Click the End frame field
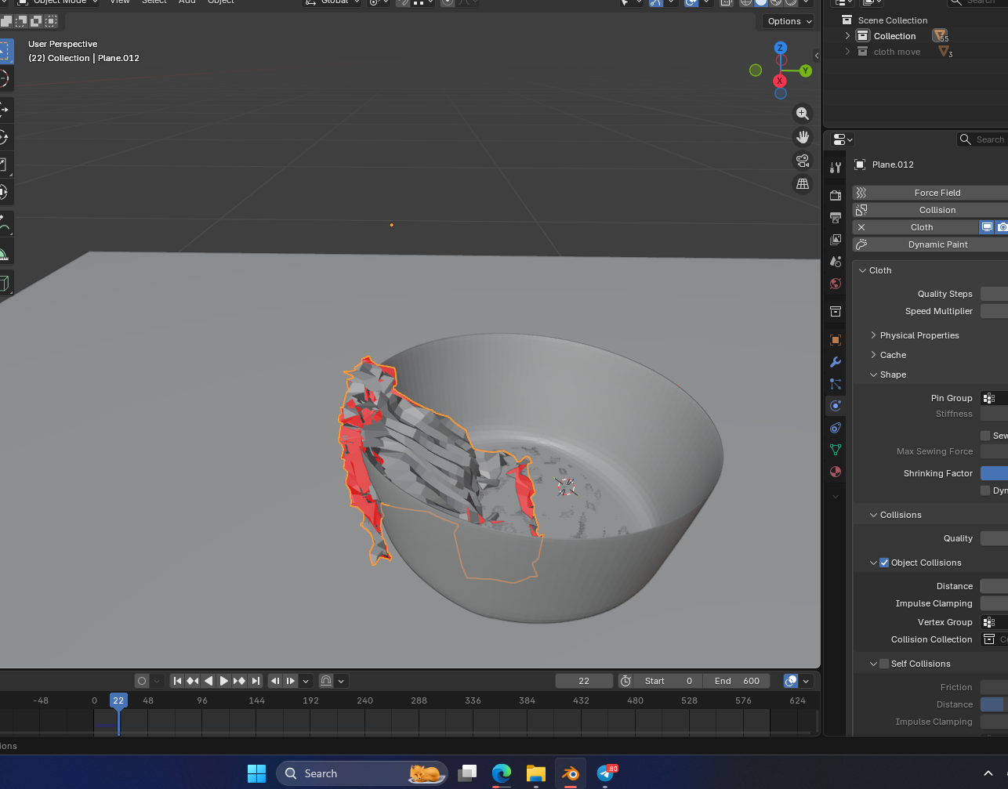This screenshot has height=789, width=1008. click(x=736, y=681)
